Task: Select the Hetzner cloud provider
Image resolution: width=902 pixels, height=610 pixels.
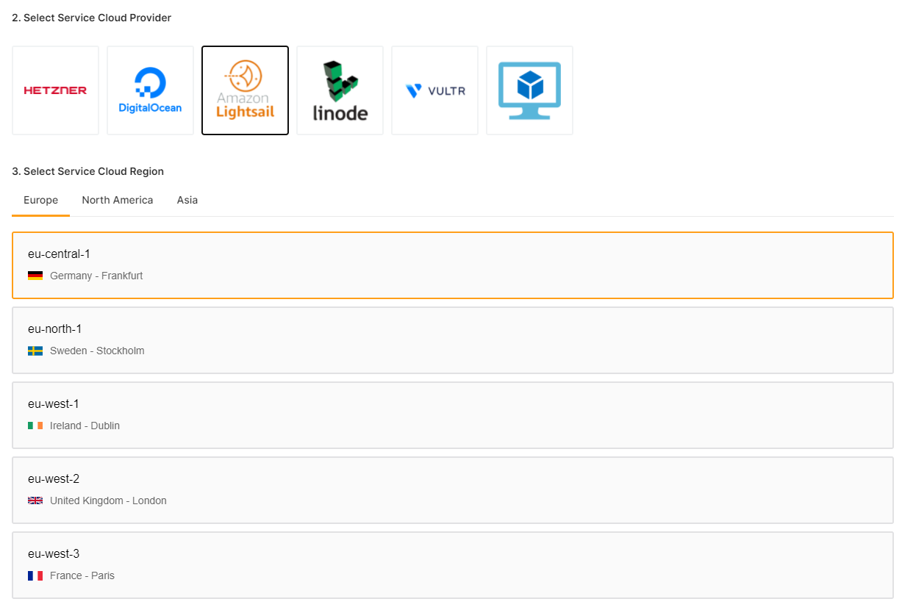Action: coord(55,90)
